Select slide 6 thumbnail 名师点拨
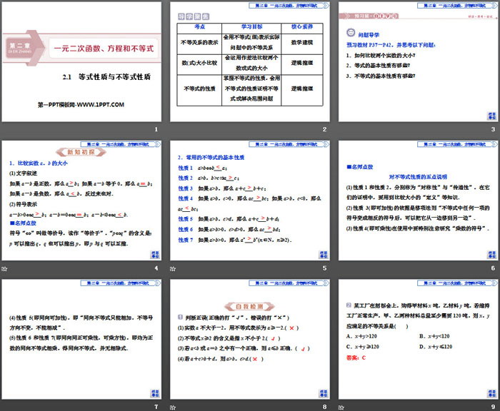The width and height of the screenshot is (500, 411). [x=418, y=201]
